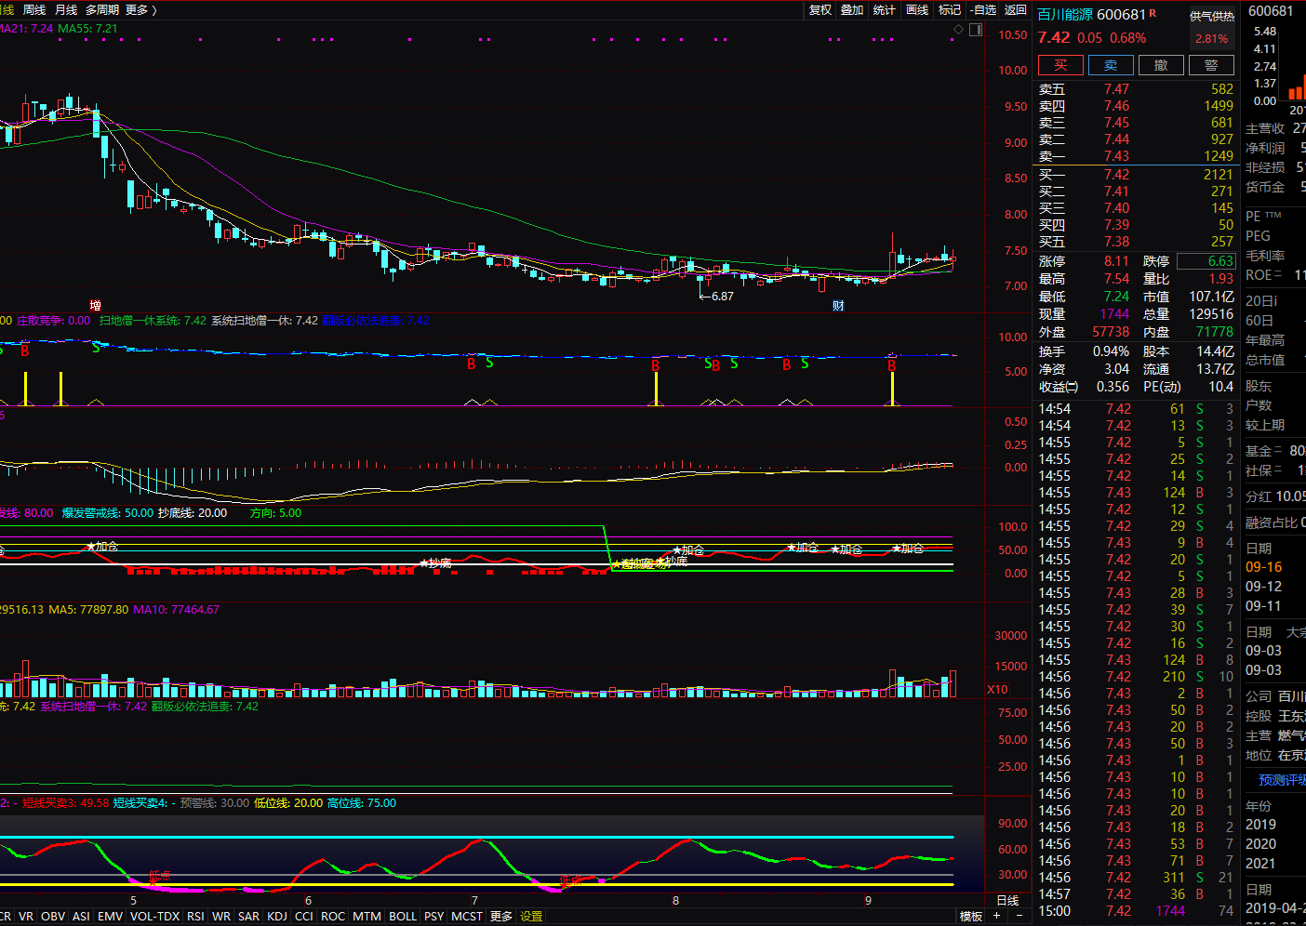Open the 复权 adjustment menu
The image size is (1306, 926).
[x=820, y=9]
